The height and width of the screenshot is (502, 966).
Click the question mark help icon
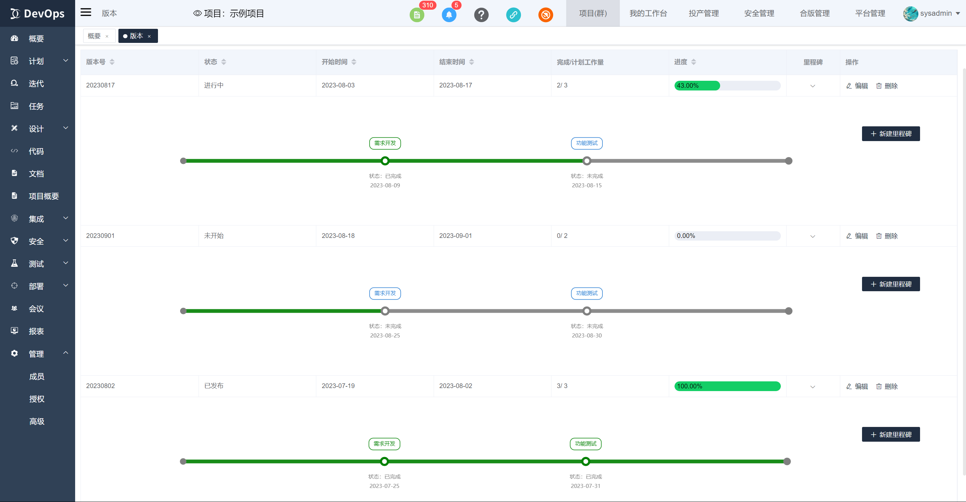coord(481,15)
